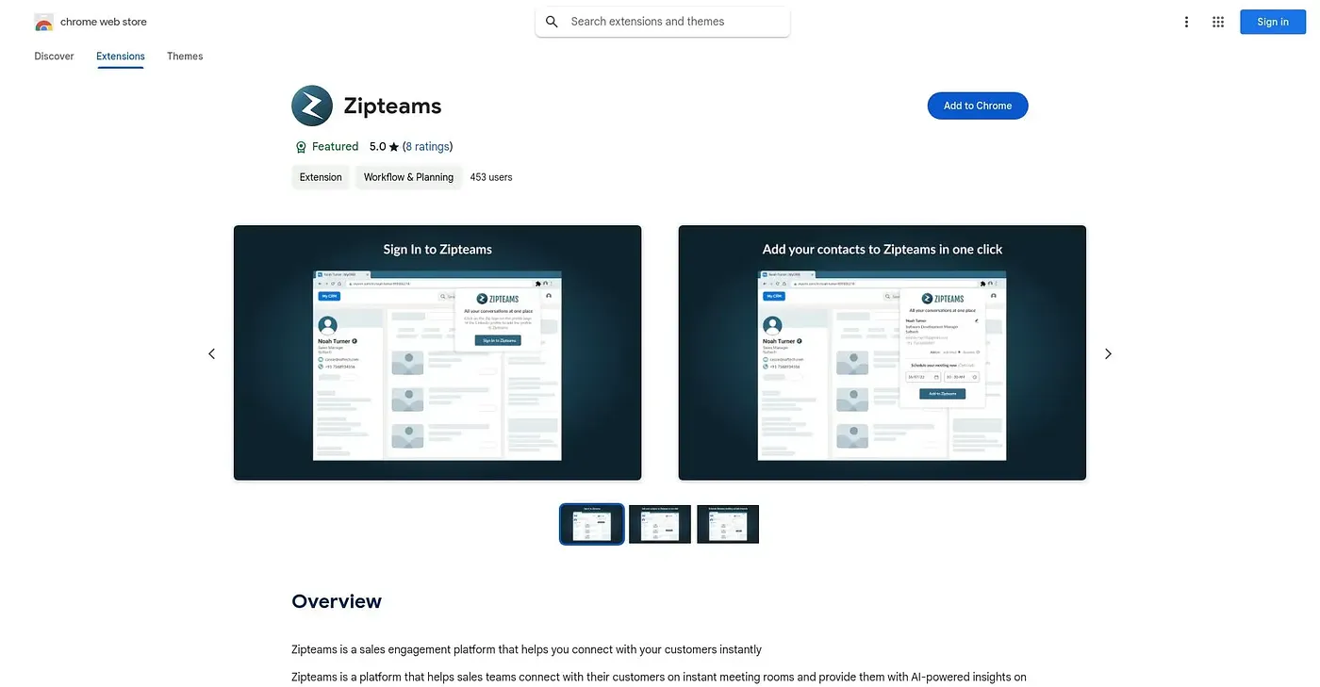Focus the Search extensions and themes field
Image resolution: width=1320 pixels, height=687 pixels.
[663, 22]
